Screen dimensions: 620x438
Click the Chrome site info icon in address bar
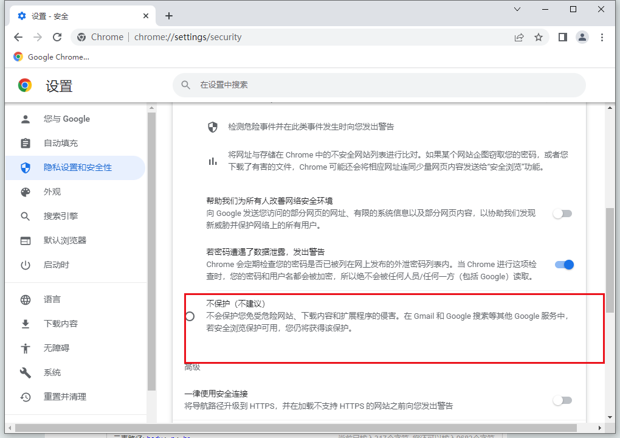(x=81, y=37)
